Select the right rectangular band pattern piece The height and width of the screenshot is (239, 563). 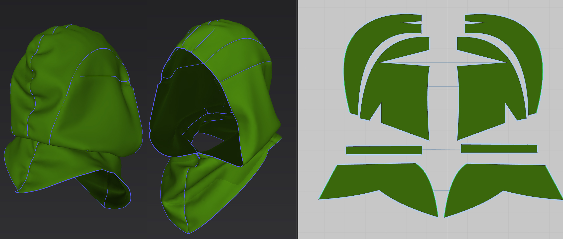coord(499,149)
